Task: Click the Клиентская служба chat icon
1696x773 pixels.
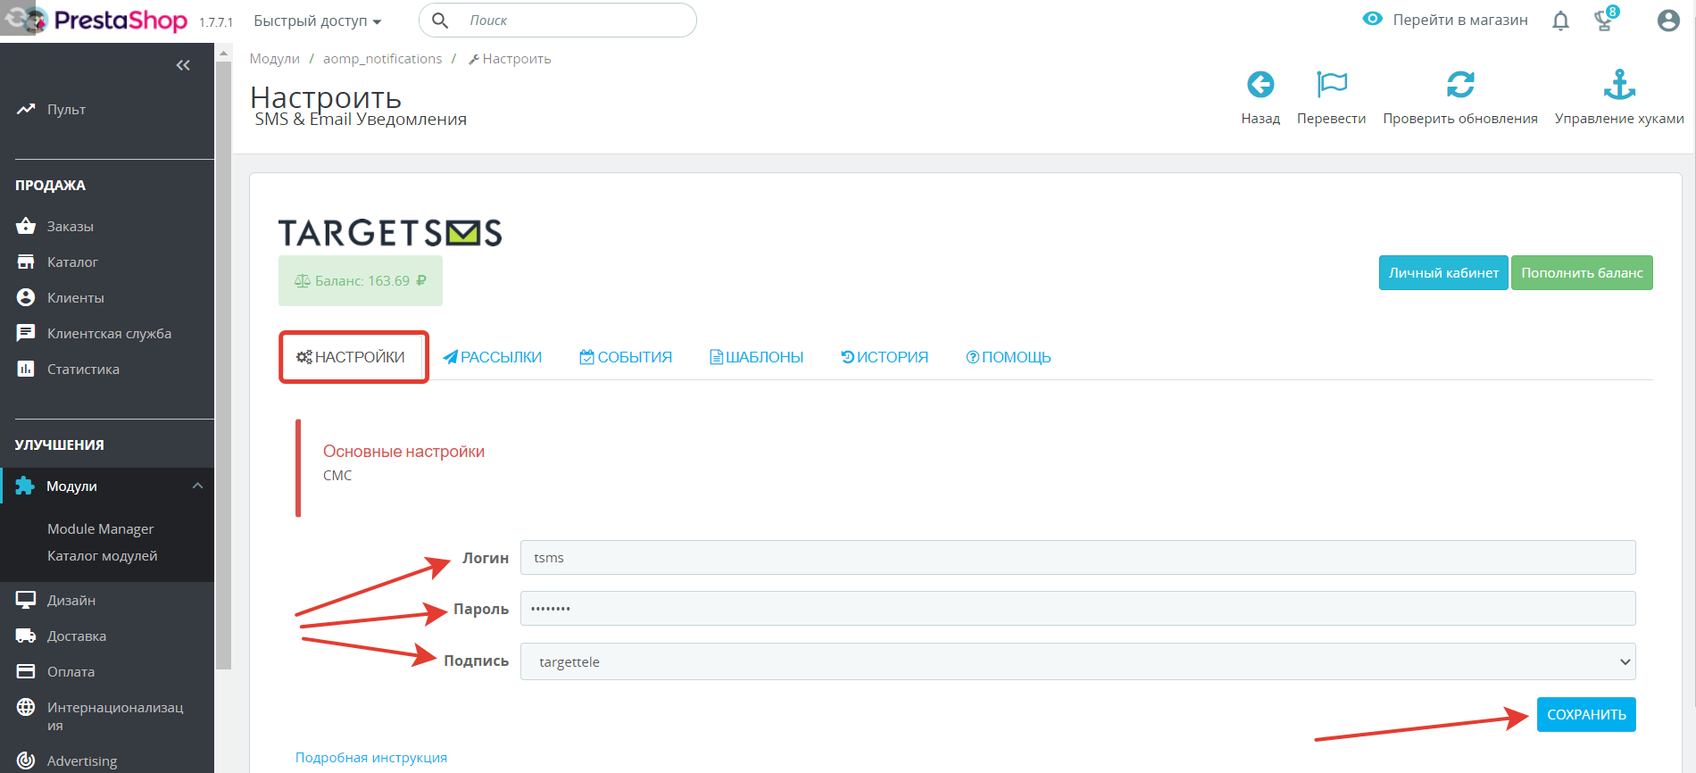Action: (x=26, y=333)
